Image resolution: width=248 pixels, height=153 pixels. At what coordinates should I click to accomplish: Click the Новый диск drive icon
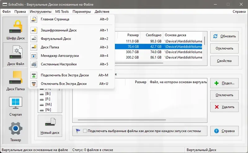(x=51, y=122)
